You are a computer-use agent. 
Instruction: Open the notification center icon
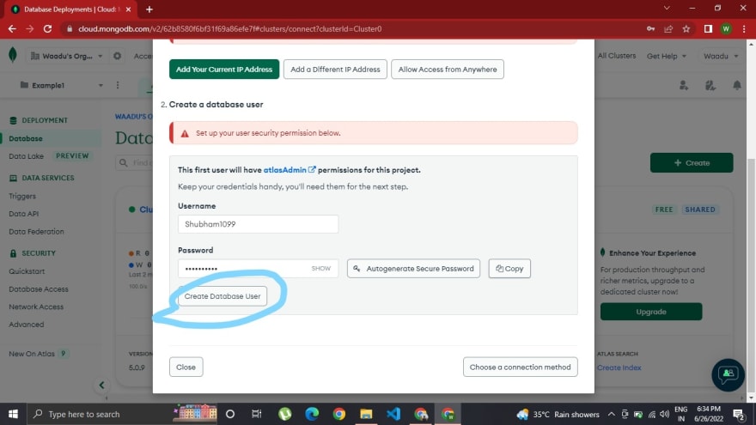tap(738, 414)
